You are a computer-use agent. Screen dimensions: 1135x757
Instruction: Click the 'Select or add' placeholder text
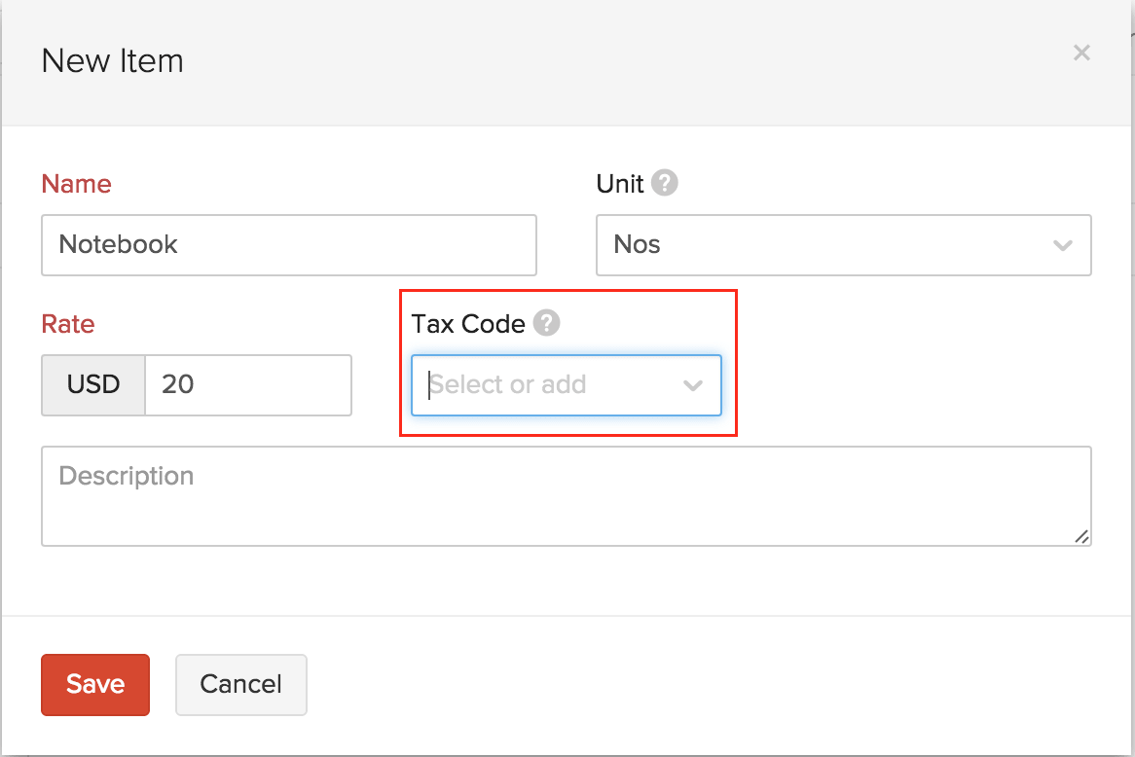508,384
